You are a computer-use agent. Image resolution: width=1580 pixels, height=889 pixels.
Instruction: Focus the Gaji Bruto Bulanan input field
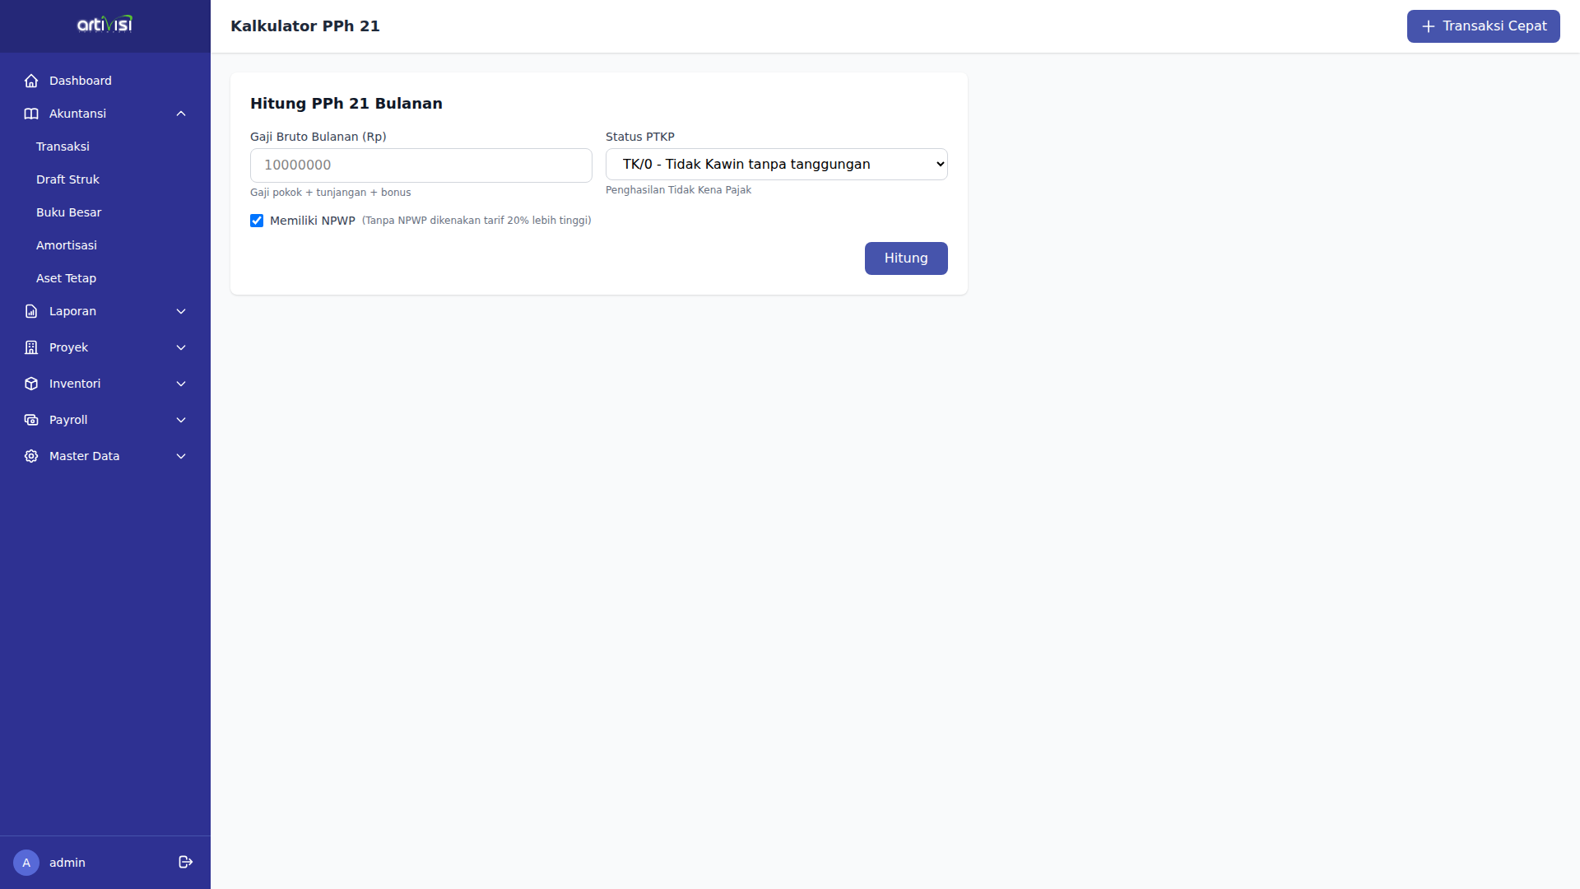coord(421,165)
